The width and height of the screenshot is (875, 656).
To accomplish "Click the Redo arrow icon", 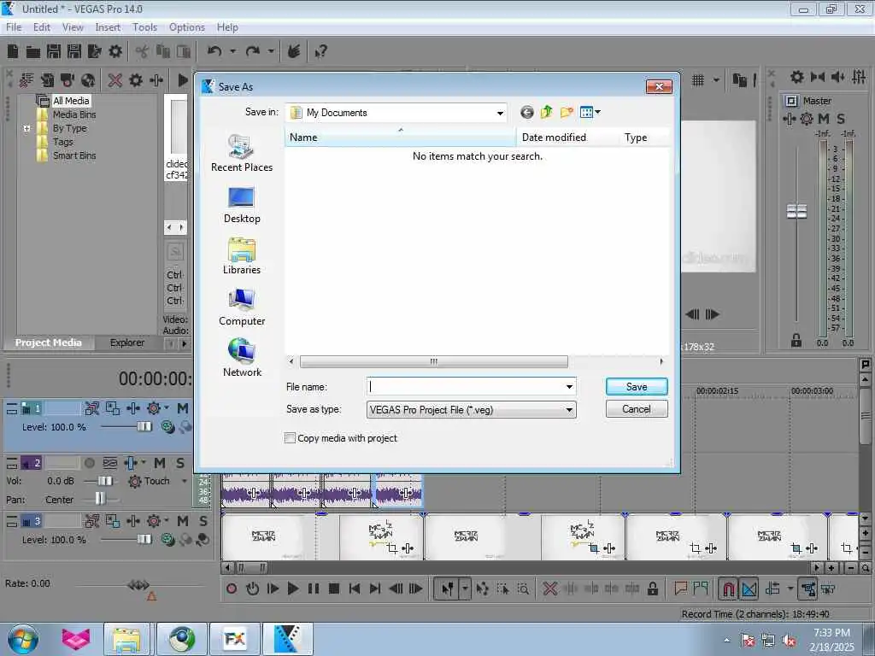I will pyautogui.click(x=253, y=51).
